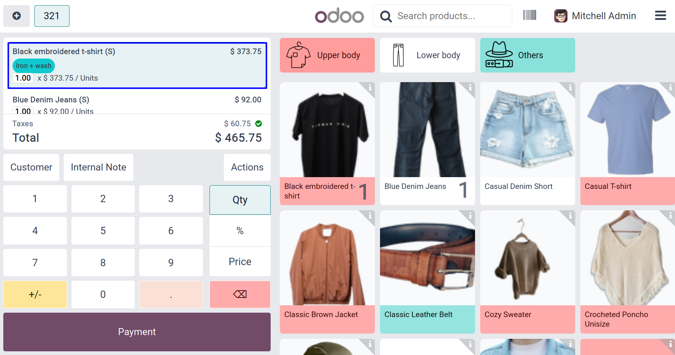This screenshot has width=675, height=355.
Task: Open the hamburger menu icon
Action: (x=660, y=15)
